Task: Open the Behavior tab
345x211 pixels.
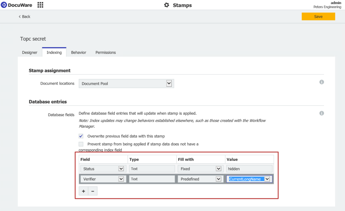Action: [79, 52]
